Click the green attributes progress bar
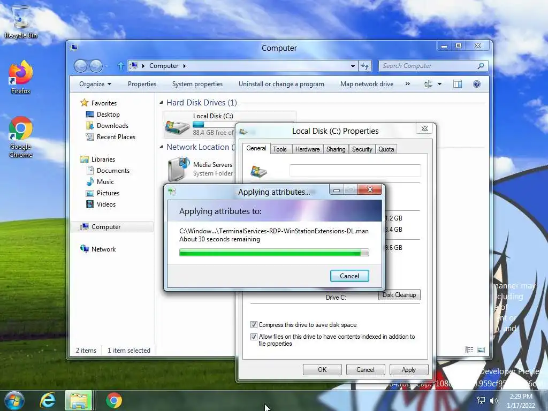 pyautogui.click(x=274, y=253)
